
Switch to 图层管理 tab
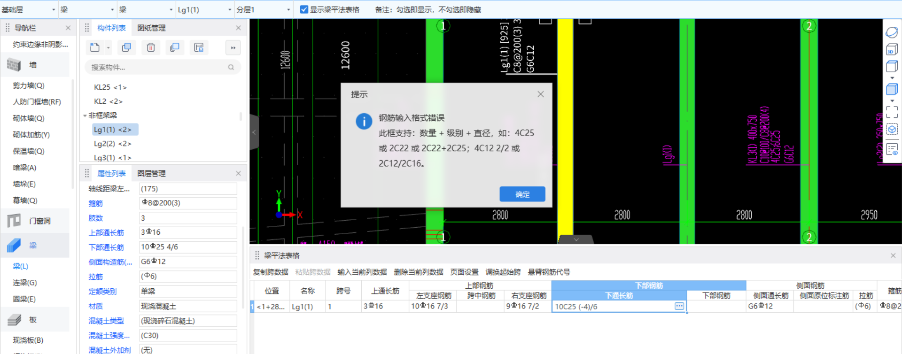pyautogui.click(x=151, y=173)
